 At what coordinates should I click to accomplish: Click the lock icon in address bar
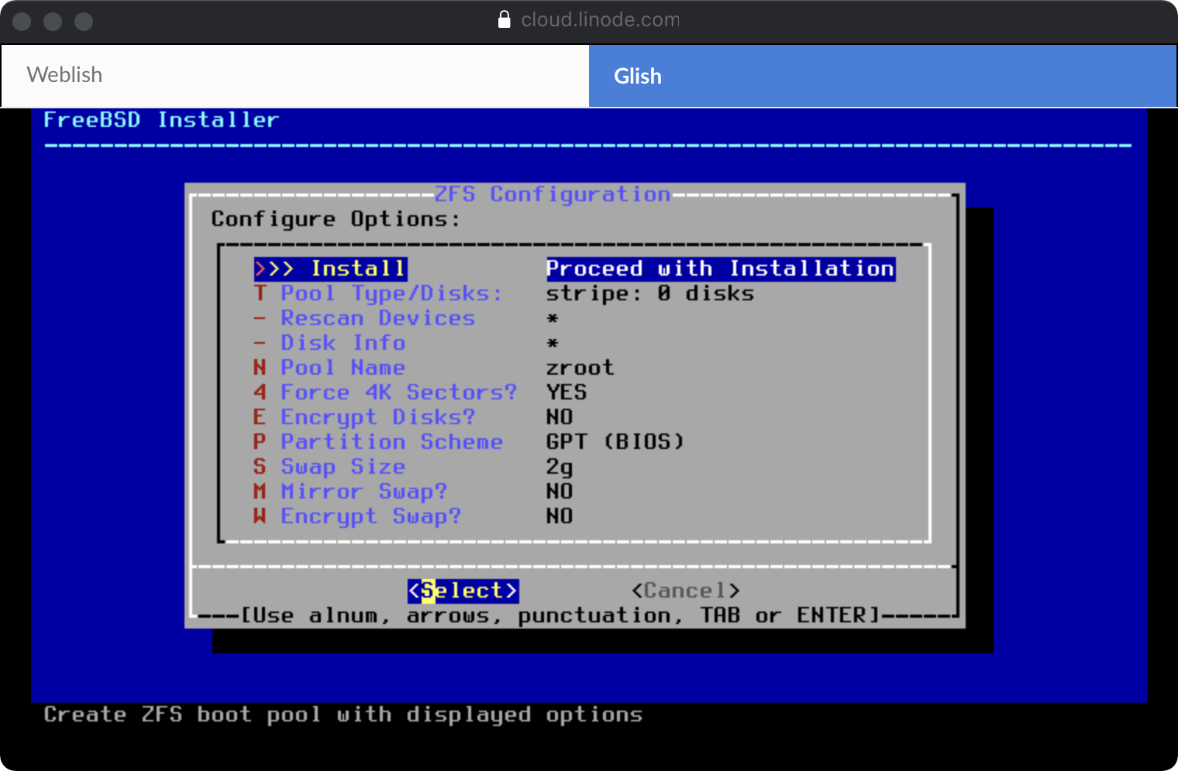[505, 19]
